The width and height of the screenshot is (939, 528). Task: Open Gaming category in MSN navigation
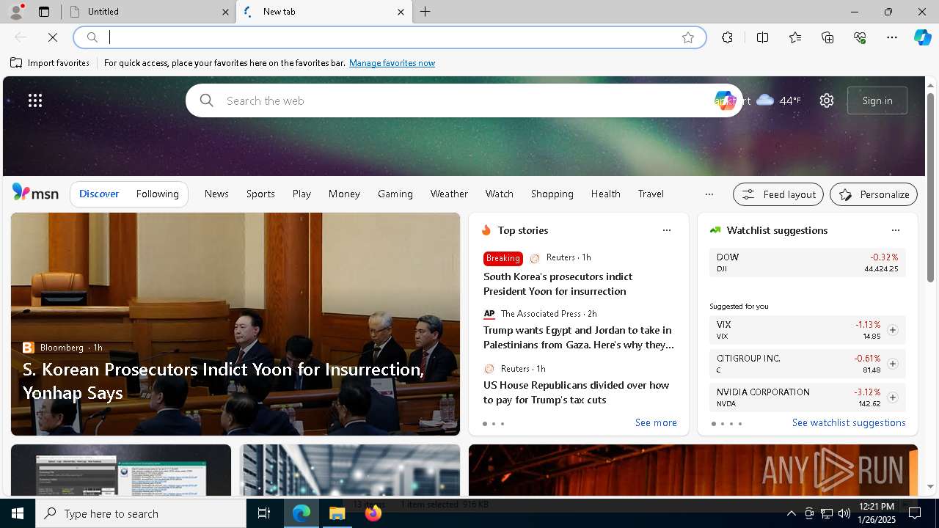point(395,194)
